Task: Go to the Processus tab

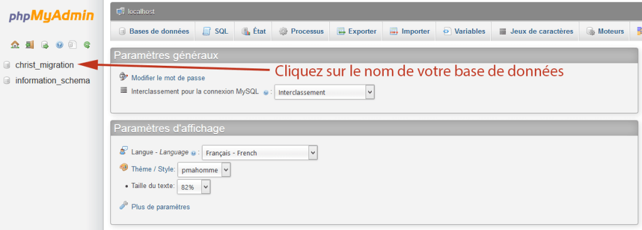Action: [x=302, y=31]
